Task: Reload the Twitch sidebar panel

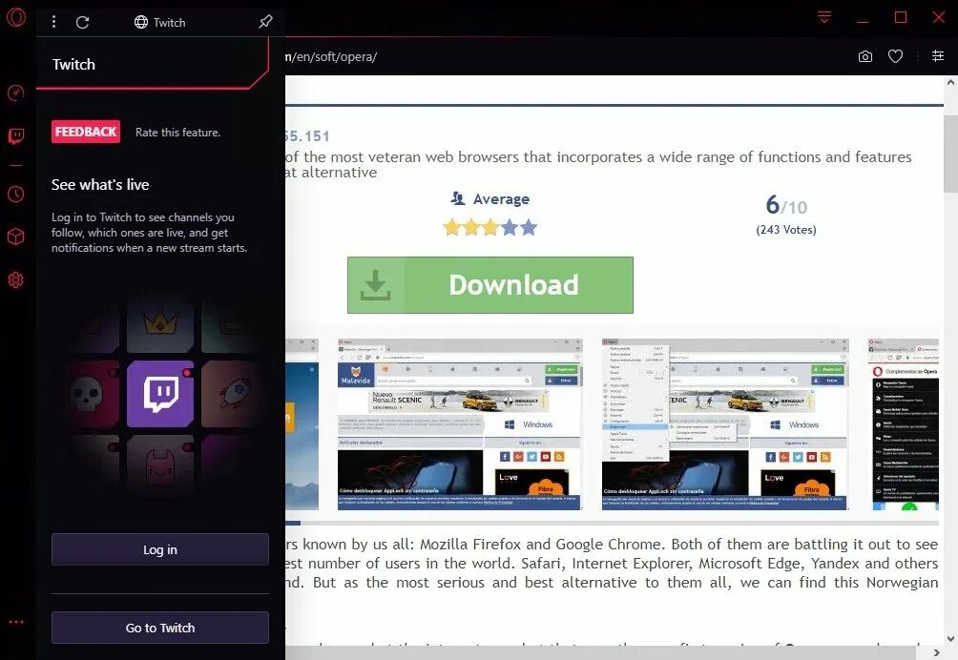Action: (82, 23)
